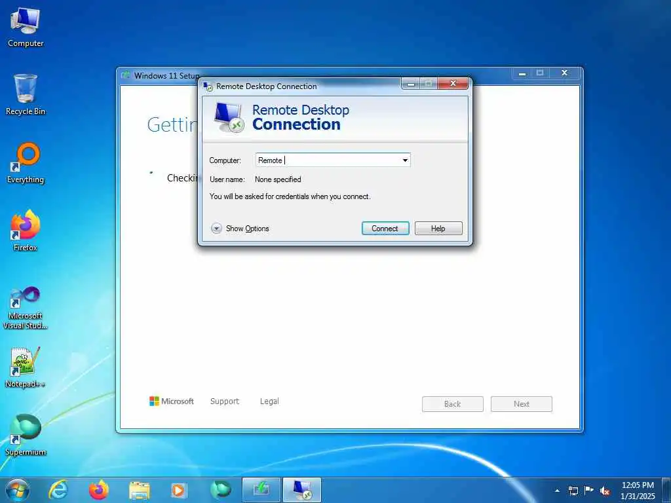The height and width of the screenshot is (503, 671).
Task: Open the network status tray icon
Action: coord(573,491)
